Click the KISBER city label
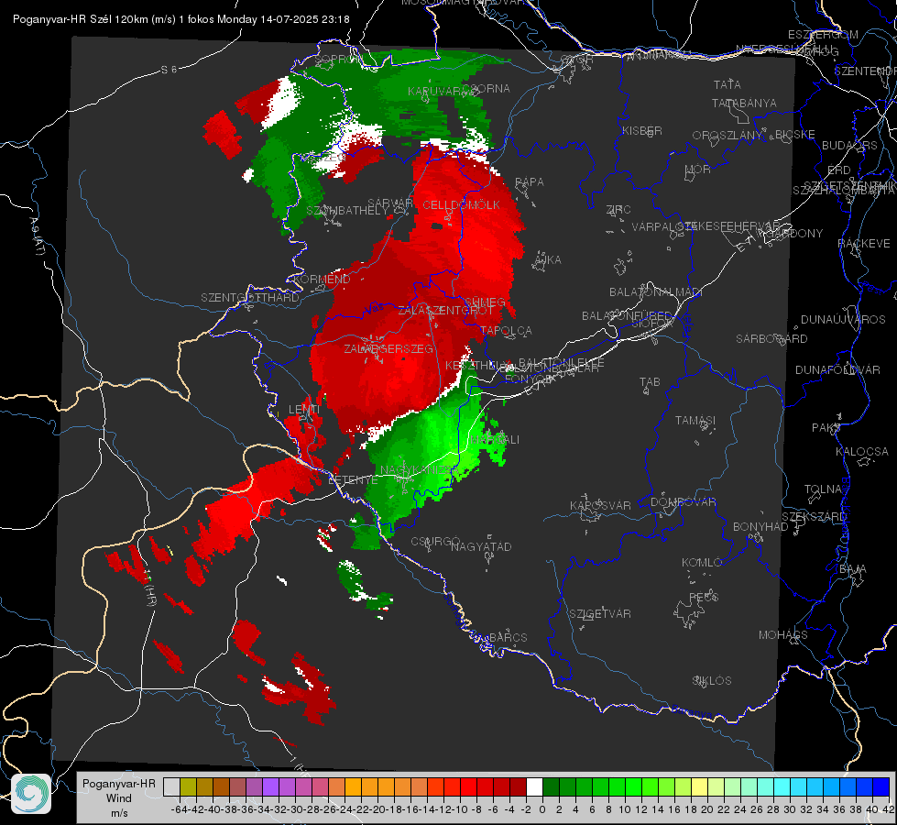The height and width of the screenshot is (825, 897). pyautogui.click(x=642, y=130)
